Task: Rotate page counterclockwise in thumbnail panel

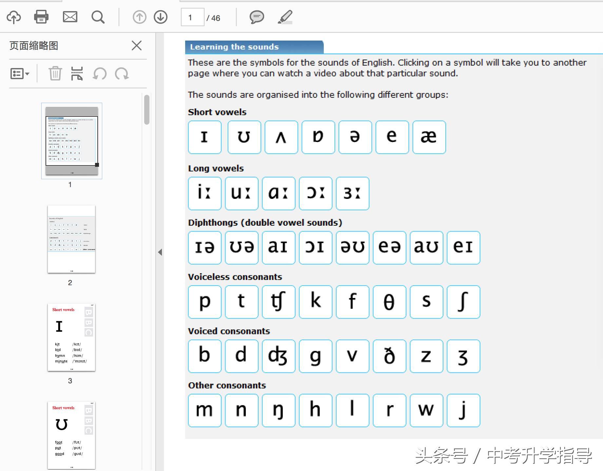Action: click(100, 74)
